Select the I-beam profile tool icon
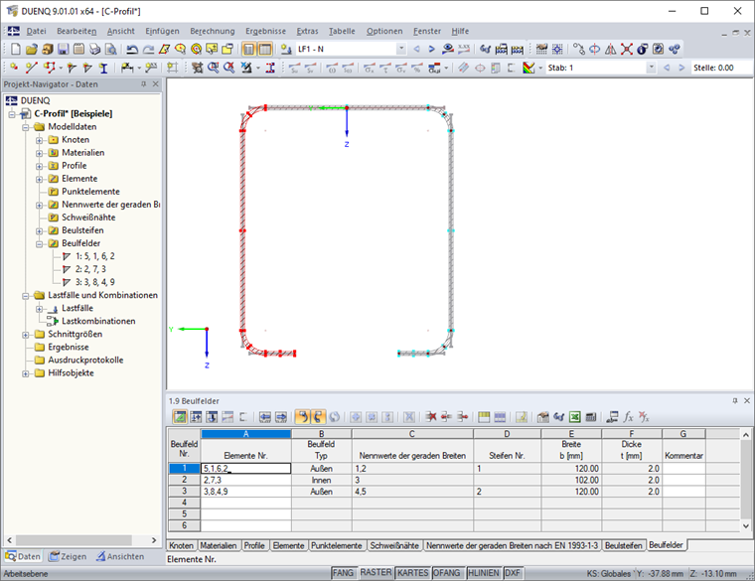755x581 pixels. click(103, 68)
